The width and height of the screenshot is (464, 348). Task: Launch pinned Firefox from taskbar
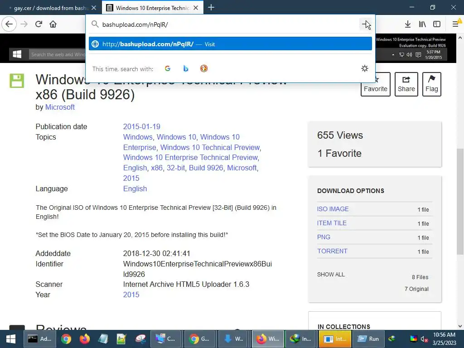pyautogui.click(x=85, y=339)
